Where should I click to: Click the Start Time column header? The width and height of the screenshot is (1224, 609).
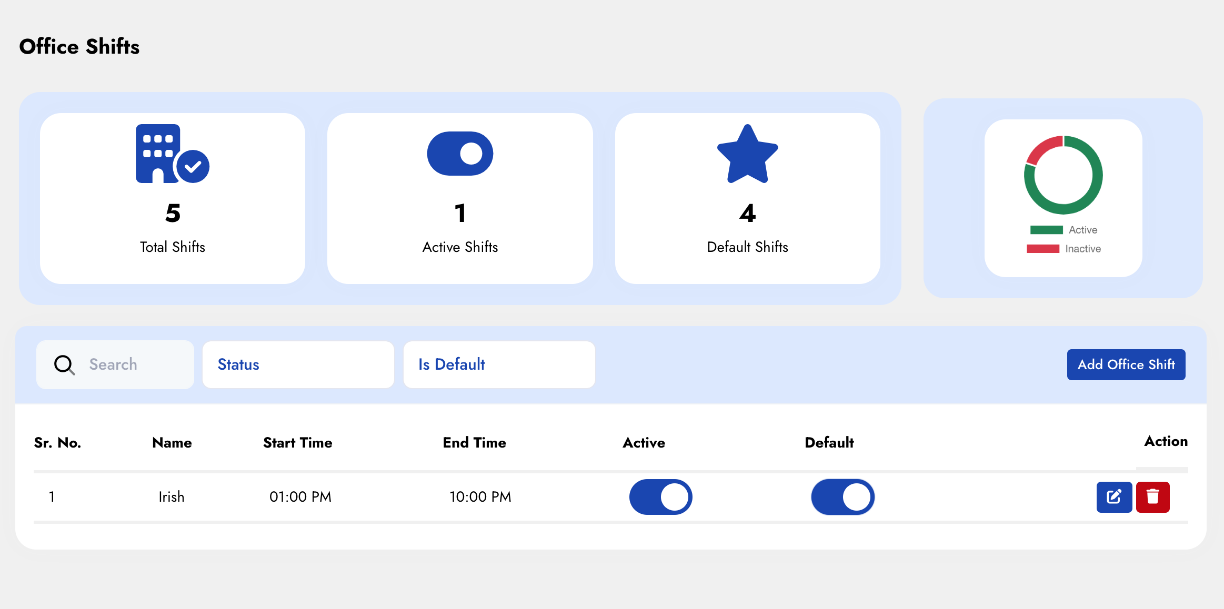(x=297, y=443)
